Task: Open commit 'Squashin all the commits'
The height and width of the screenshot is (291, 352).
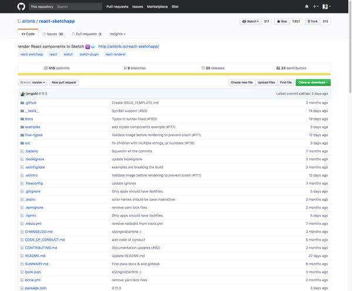Action: pos(132,151)
